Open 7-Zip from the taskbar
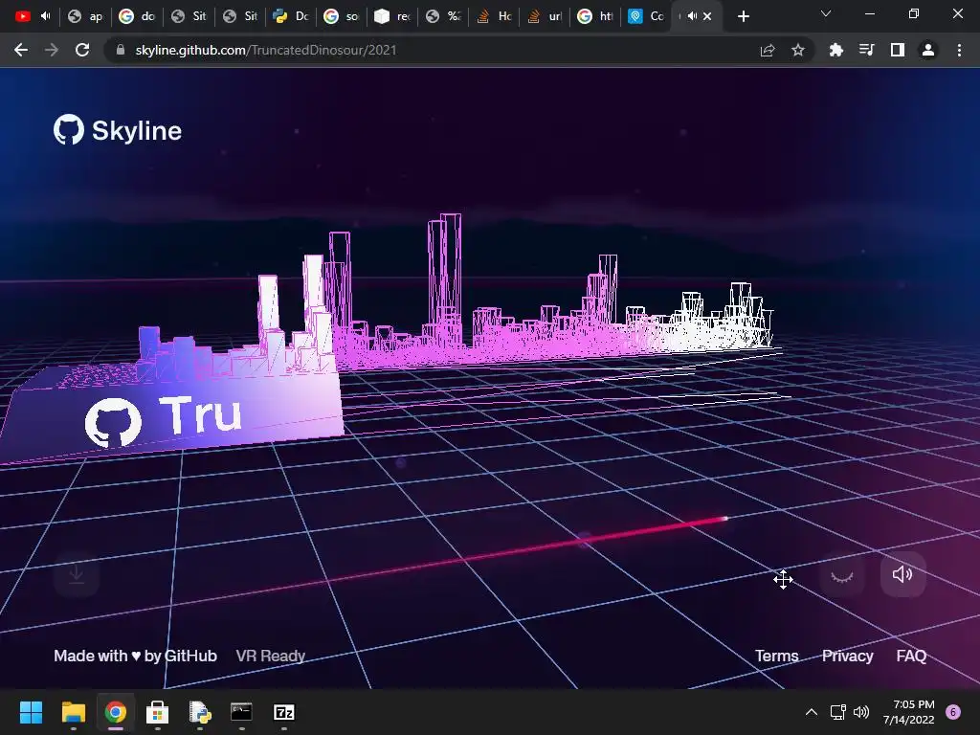The height and width of the screenshot is (735, 980). pos(283,712)
